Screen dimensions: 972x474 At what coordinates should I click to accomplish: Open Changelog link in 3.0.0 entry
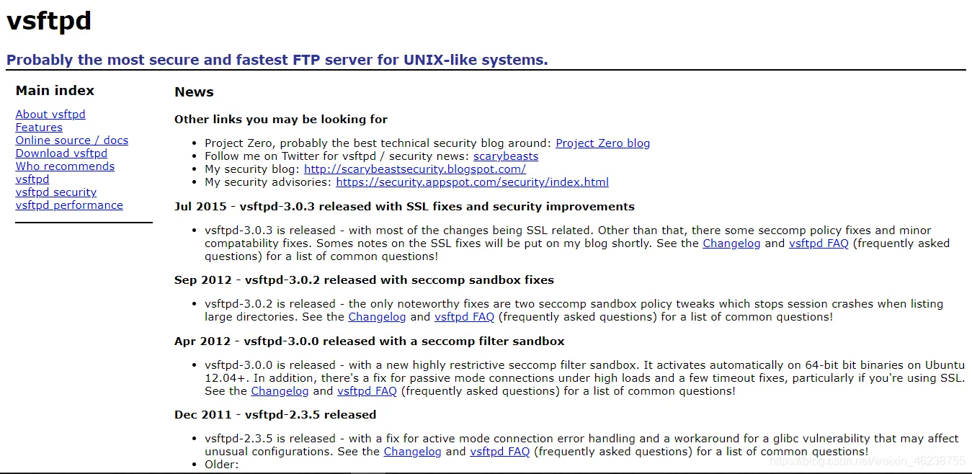click(280, 391)
